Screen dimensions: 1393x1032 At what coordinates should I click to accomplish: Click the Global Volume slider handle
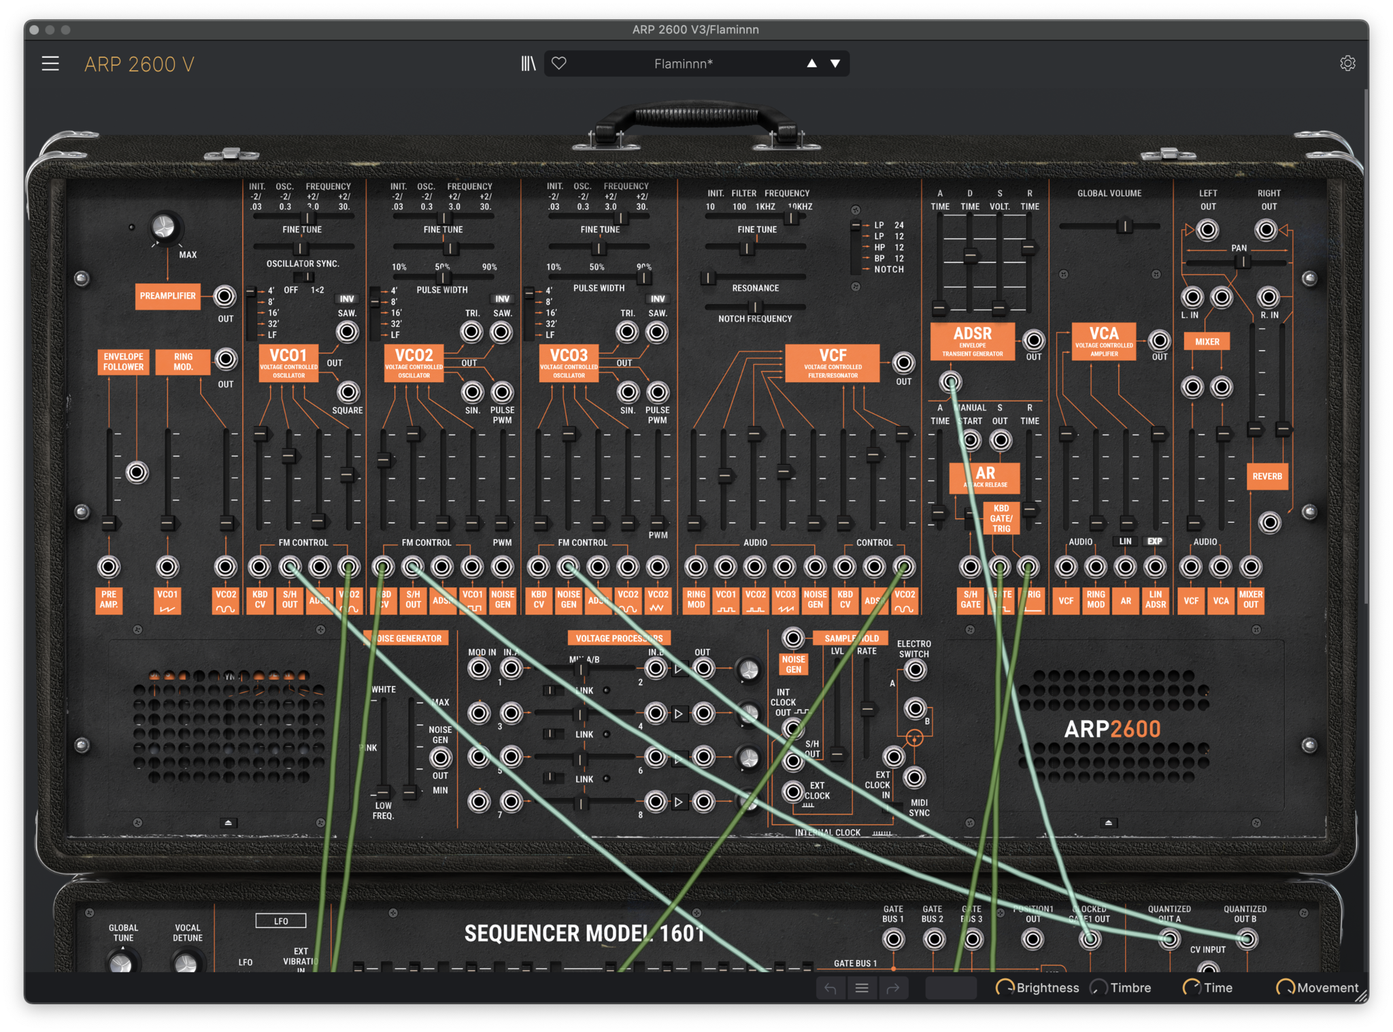tap(1125, 226)
